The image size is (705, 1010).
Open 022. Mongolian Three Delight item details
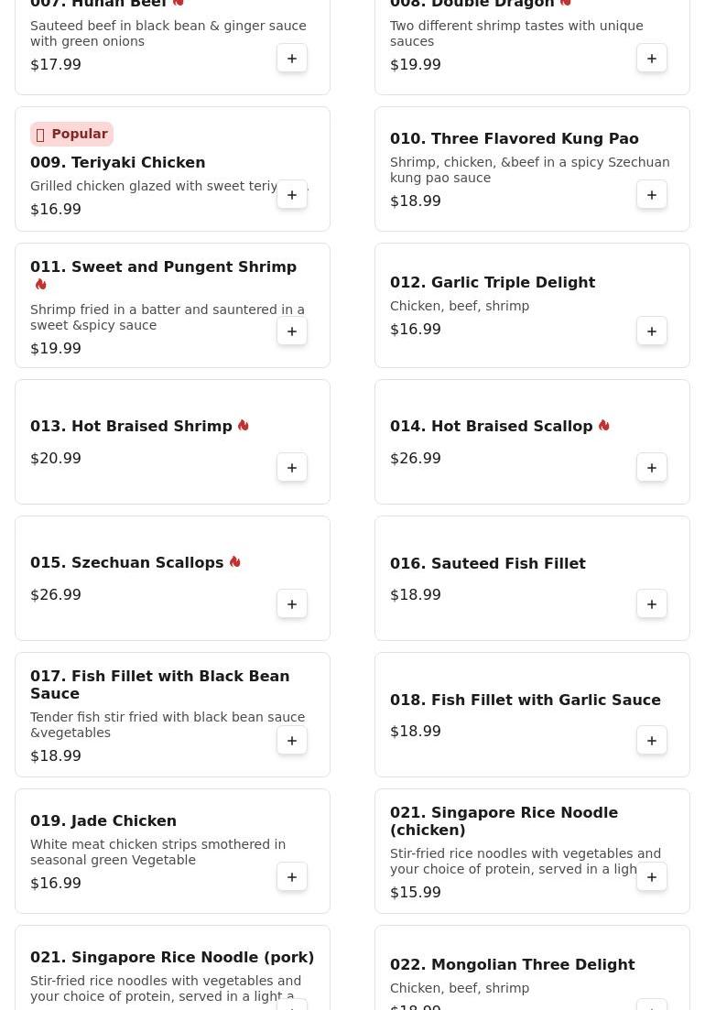(x=512, y=964)
